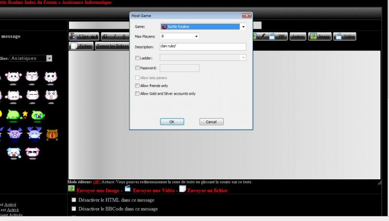This screenshot has height=221, width=389.
Task: Click the Image toolbar button
Action: [x=320, y=36]
